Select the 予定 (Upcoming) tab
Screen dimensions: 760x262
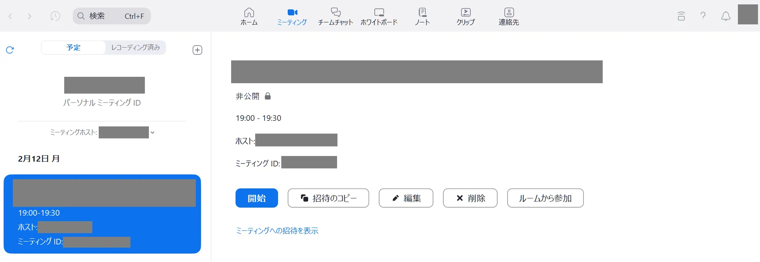[x=73, y=48]
